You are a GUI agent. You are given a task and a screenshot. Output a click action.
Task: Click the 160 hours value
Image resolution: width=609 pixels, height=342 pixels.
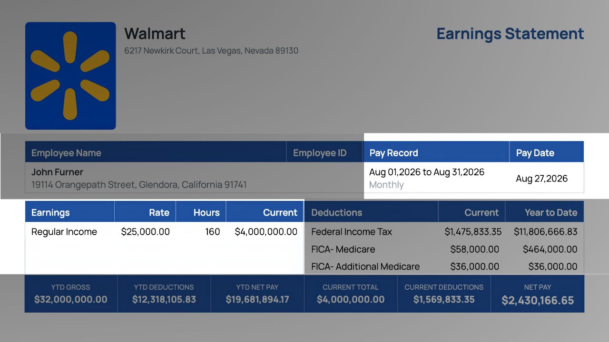213,232
